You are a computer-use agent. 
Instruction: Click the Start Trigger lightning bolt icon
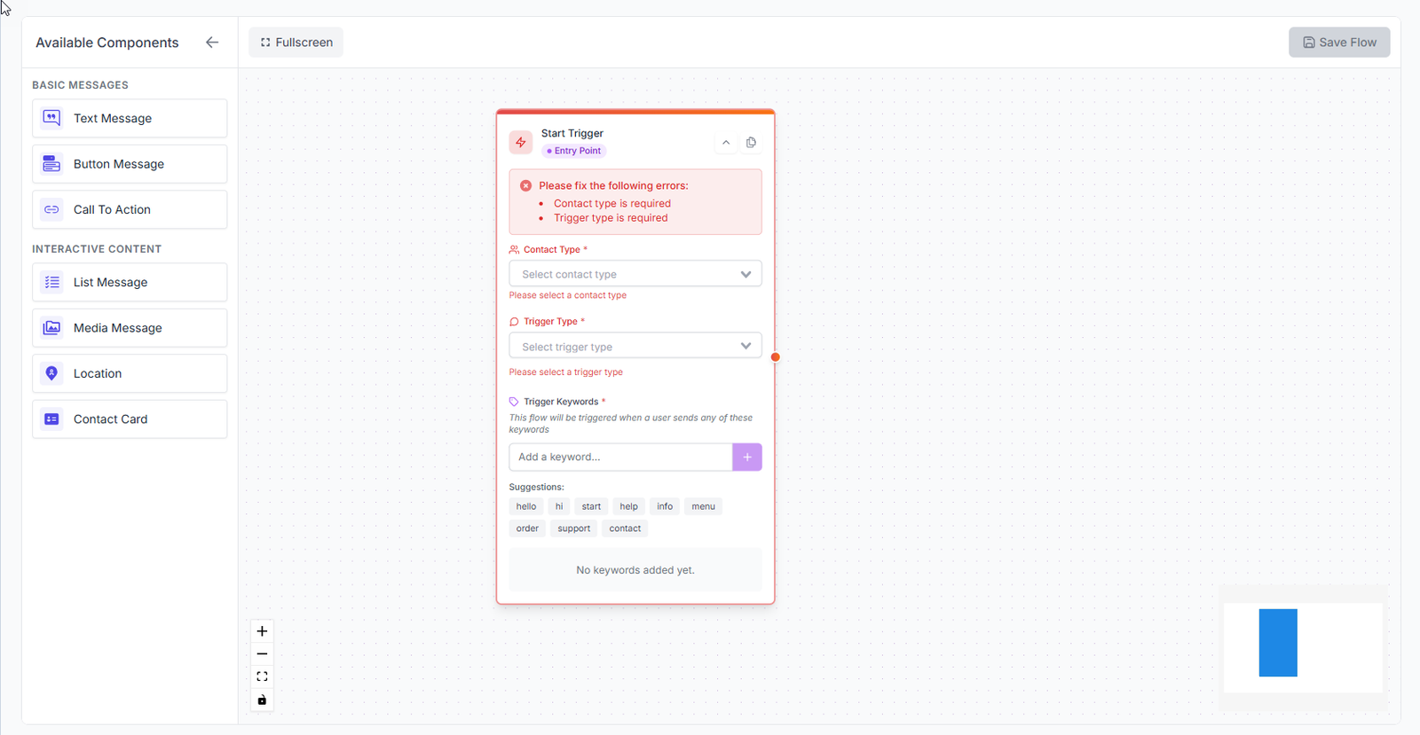[521, 142]
